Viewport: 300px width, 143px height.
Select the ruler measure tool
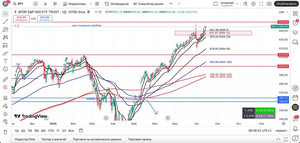(x=5, y=80)
